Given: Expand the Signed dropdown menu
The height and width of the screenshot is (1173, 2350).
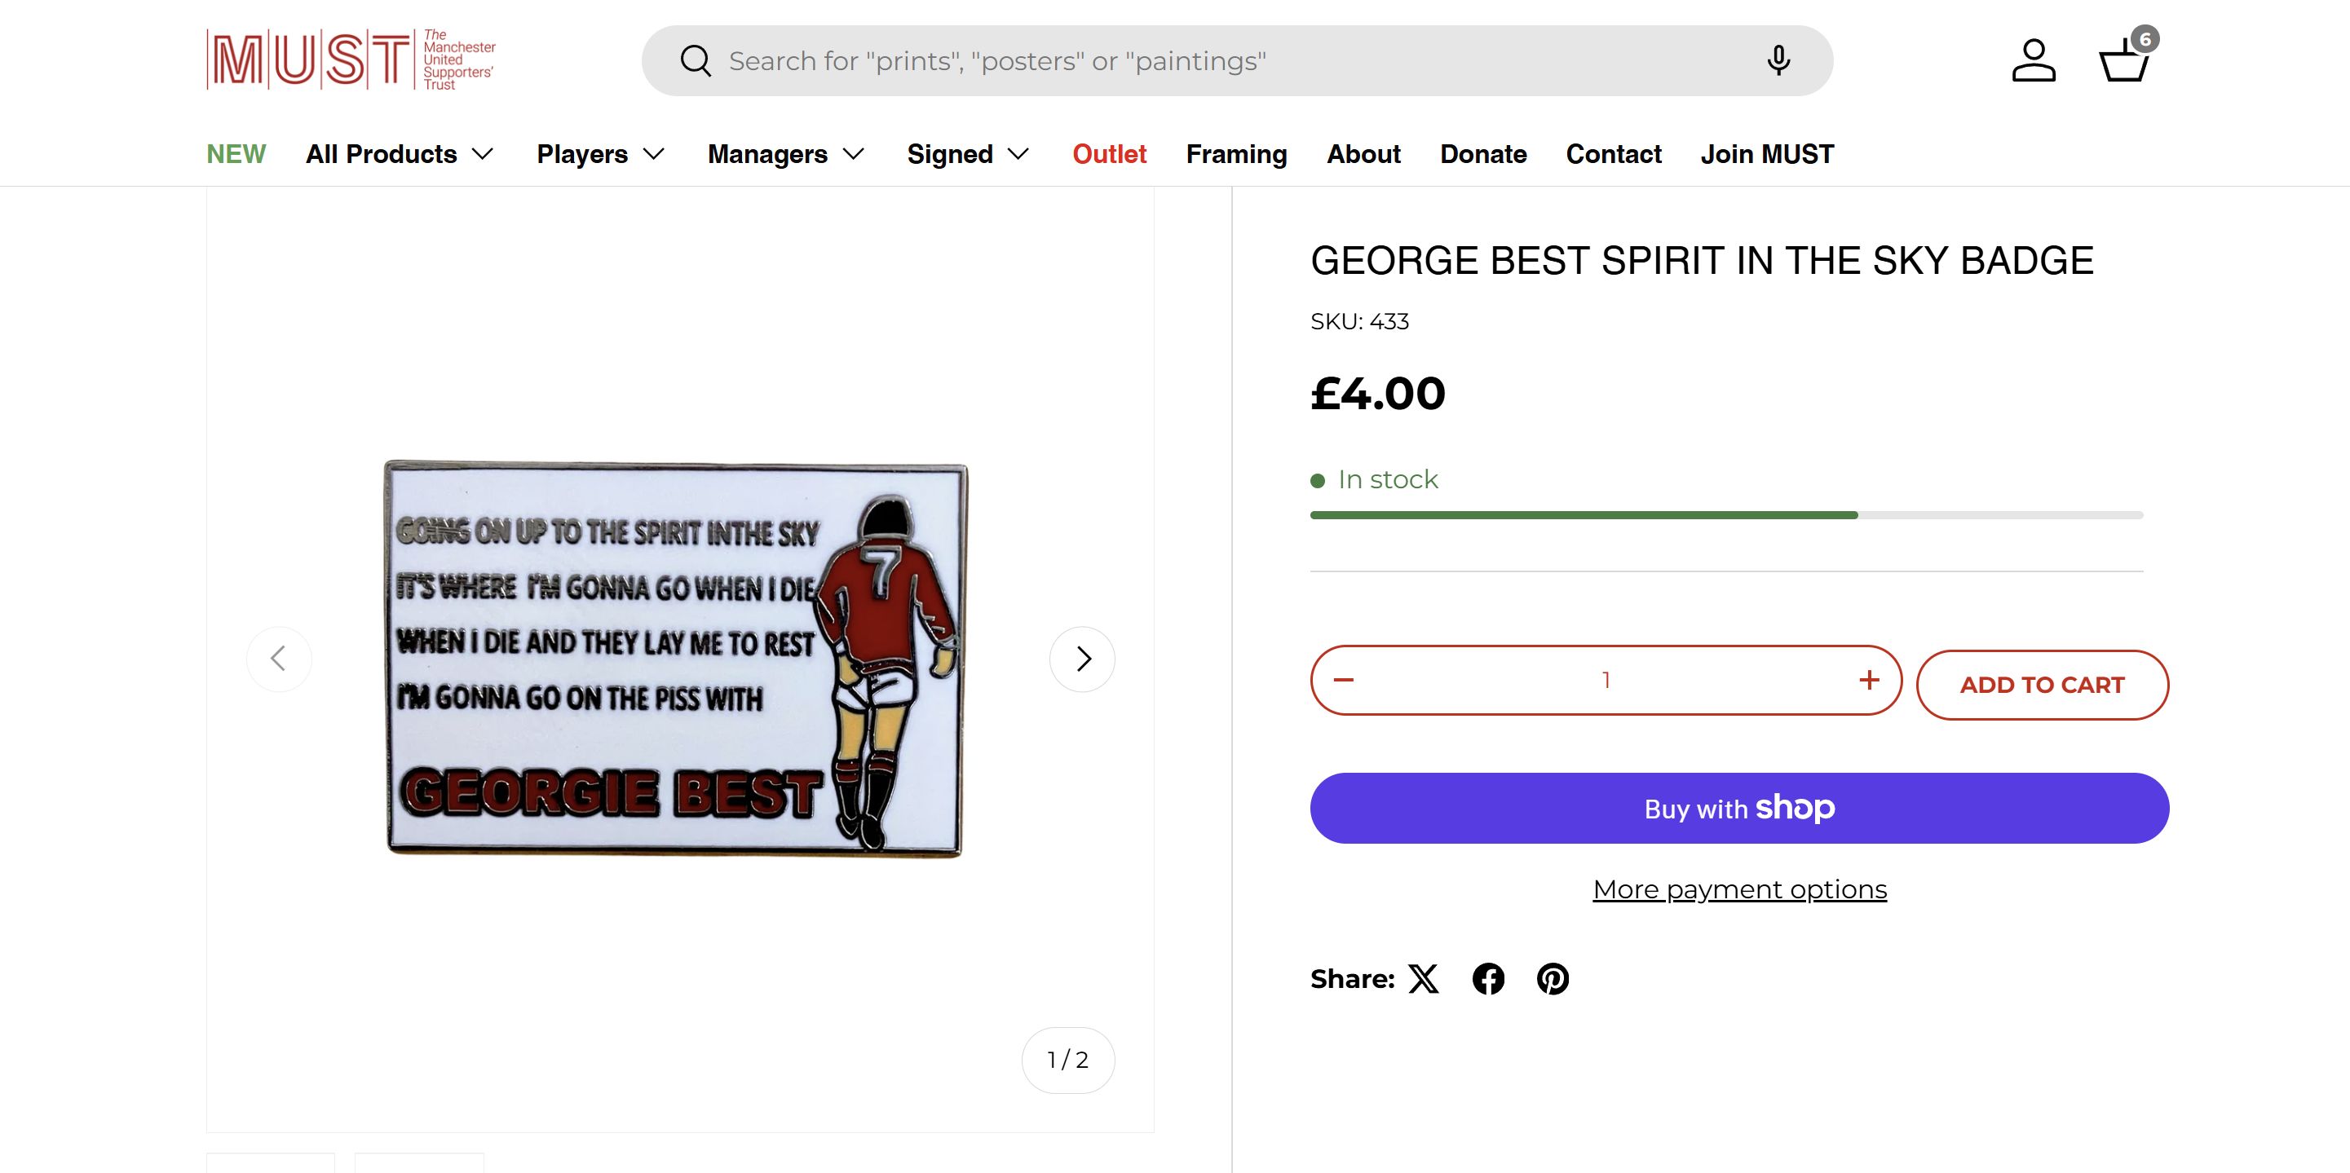Looking at the screenshot, I should [x=968, y=154].
